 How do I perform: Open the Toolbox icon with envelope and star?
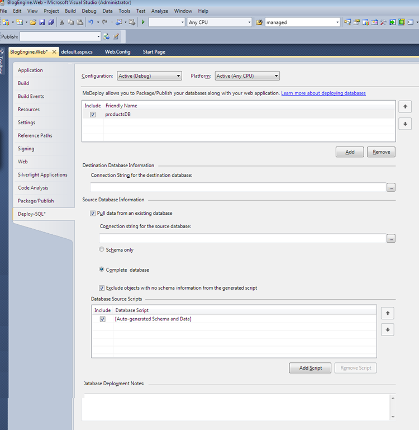(x=375, y=22)
